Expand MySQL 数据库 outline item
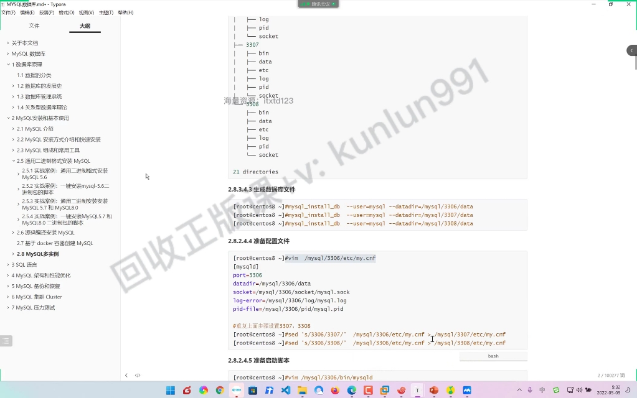This screenshot has height=398, width=637. (x=7, y=53)
